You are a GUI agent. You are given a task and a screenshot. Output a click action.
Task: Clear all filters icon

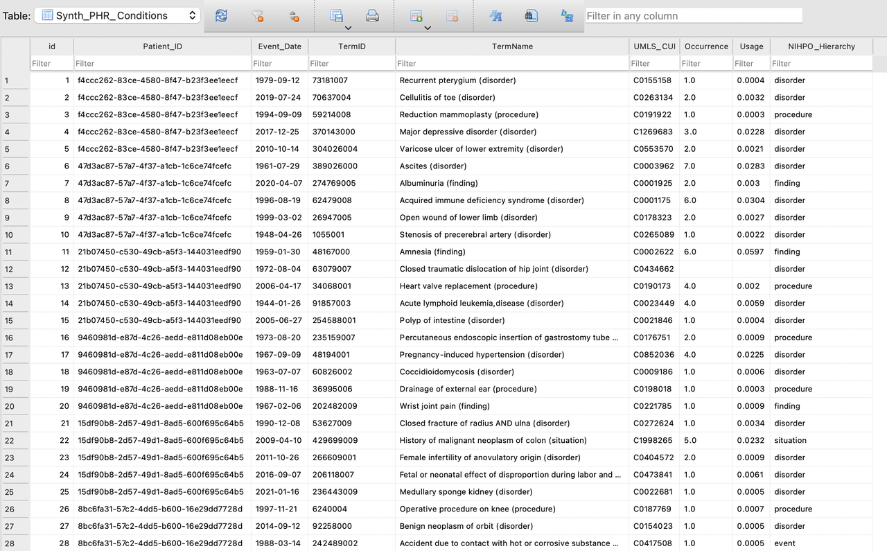pos(257,16)
